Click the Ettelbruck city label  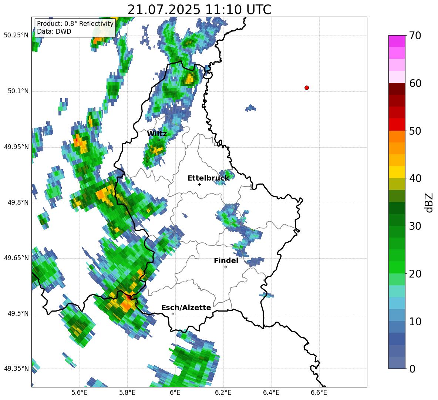[x=208, y=178]
